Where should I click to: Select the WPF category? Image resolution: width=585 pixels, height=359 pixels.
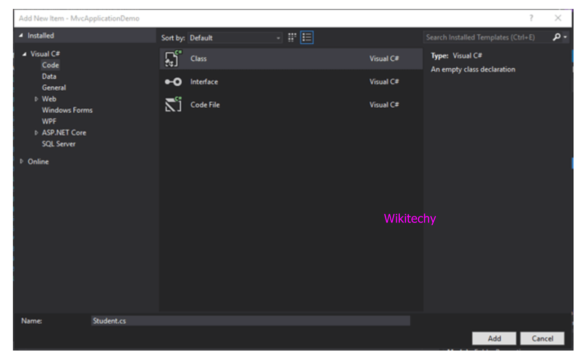point(49,121)
